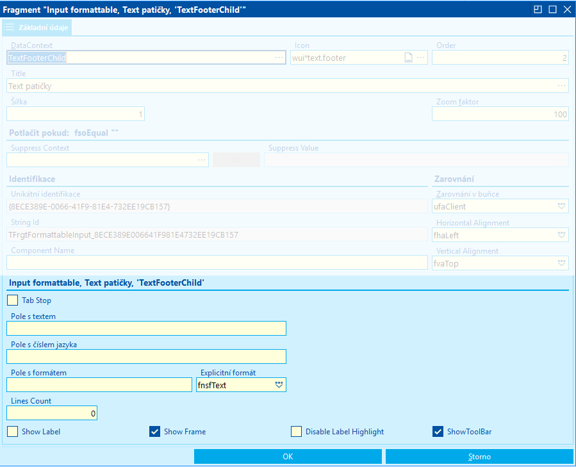The height and width of the screenshot is (467, 576).
Task: Click the Order field
Action: [x=500, y=58]
